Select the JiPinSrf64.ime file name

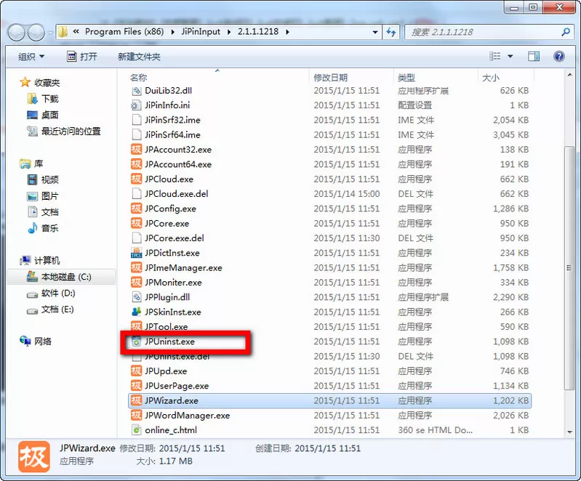[172, 135]
